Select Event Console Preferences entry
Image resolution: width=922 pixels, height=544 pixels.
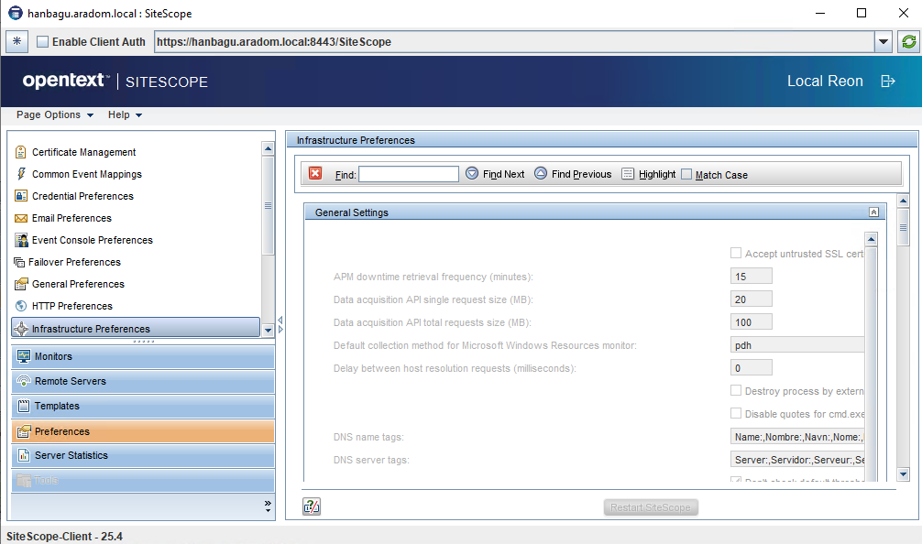(x=92, y=240)
